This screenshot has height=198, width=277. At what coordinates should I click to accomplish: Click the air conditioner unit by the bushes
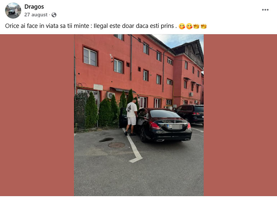tap(110, 95)
